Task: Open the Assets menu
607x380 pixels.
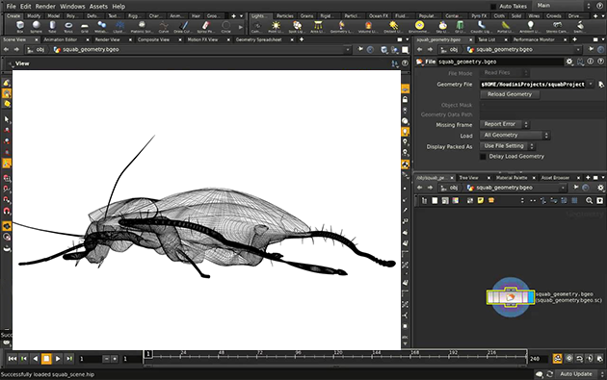Action: 98,6
